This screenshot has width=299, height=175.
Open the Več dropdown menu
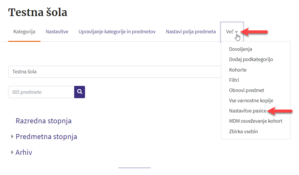click(232, 32)
